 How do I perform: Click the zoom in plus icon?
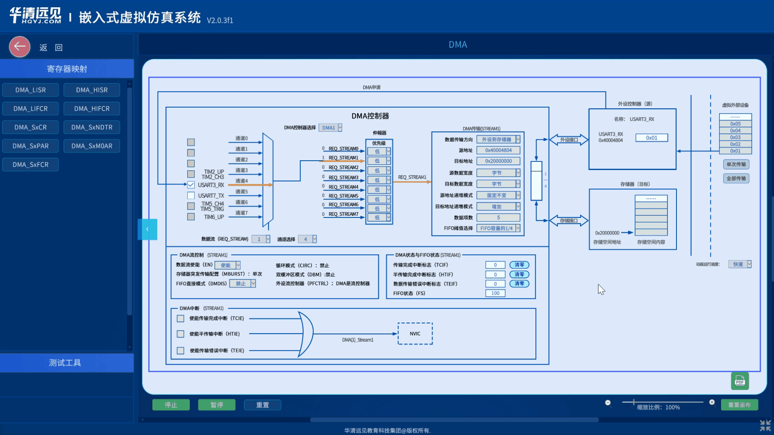pos(712,402)
